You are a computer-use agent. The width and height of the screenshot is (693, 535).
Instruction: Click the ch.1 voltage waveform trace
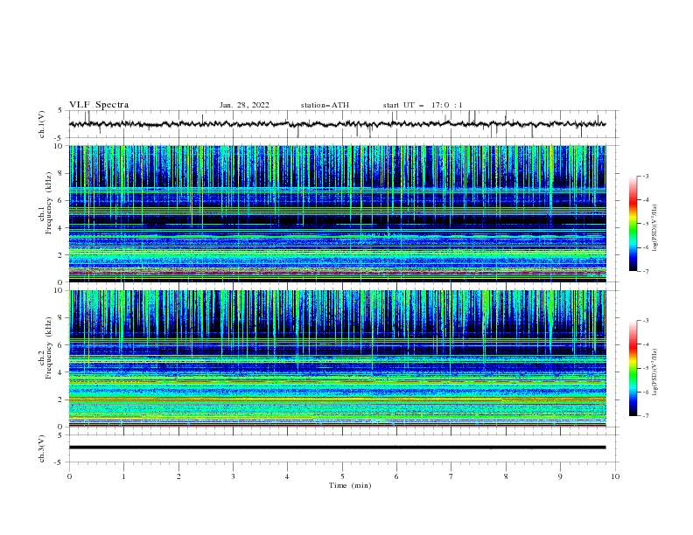(337, 124)
